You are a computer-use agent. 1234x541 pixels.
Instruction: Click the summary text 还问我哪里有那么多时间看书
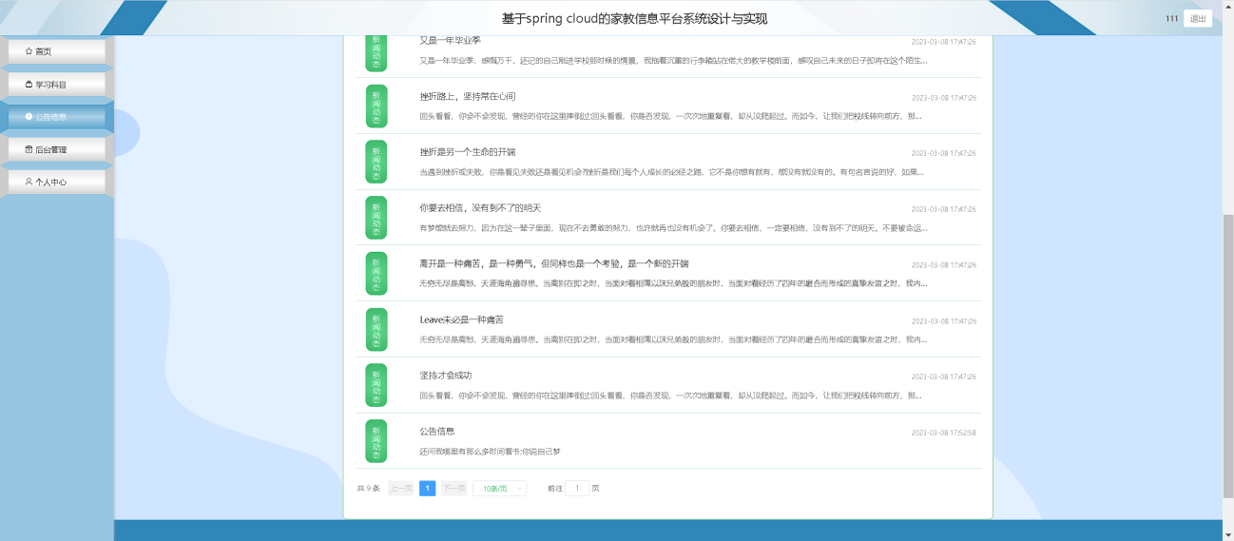click(490, 451)
